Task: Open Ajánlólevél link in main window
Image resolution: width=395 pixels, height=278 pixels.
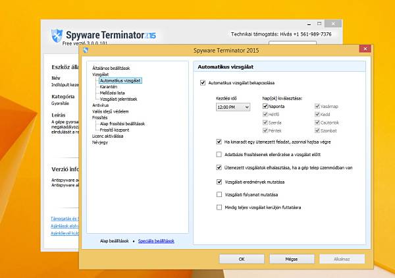Action: click(x=65, y=233)
